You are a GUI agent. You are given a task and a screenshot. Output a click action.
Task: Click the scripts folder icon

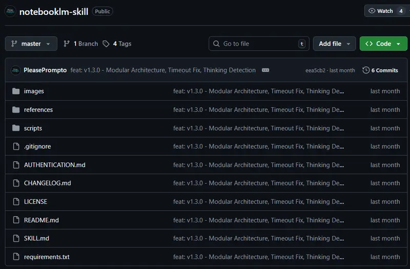point(15,128)
